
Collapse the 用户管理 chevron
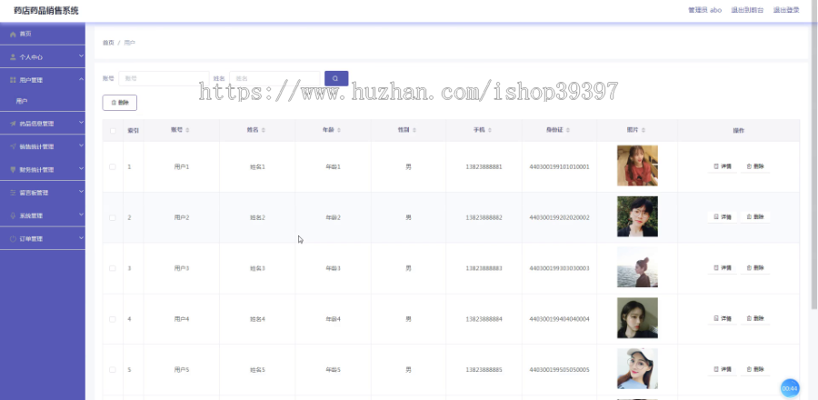coord(81,79)
